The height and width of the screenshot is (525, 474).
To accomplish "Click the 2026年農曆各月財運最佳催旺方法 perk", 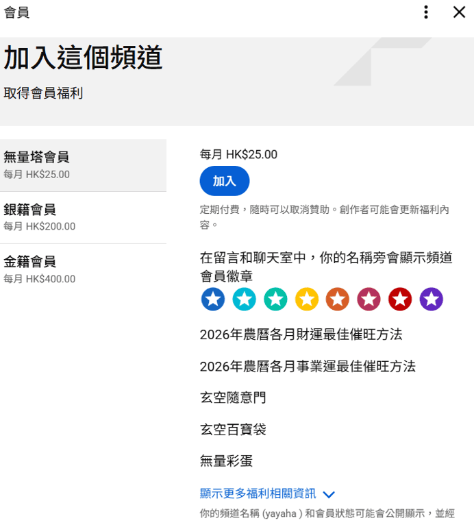I will pos(301,334).
